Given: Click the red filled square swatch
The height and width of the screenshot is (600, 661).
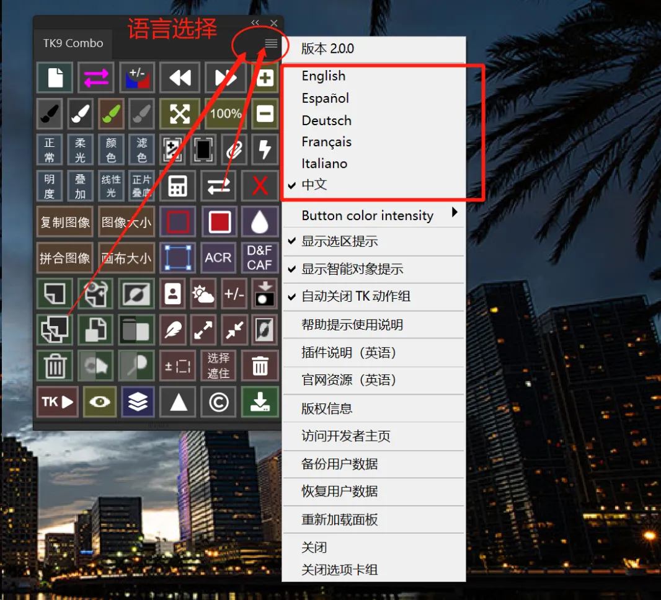Looking at the screenshot, I should point(220,221).
